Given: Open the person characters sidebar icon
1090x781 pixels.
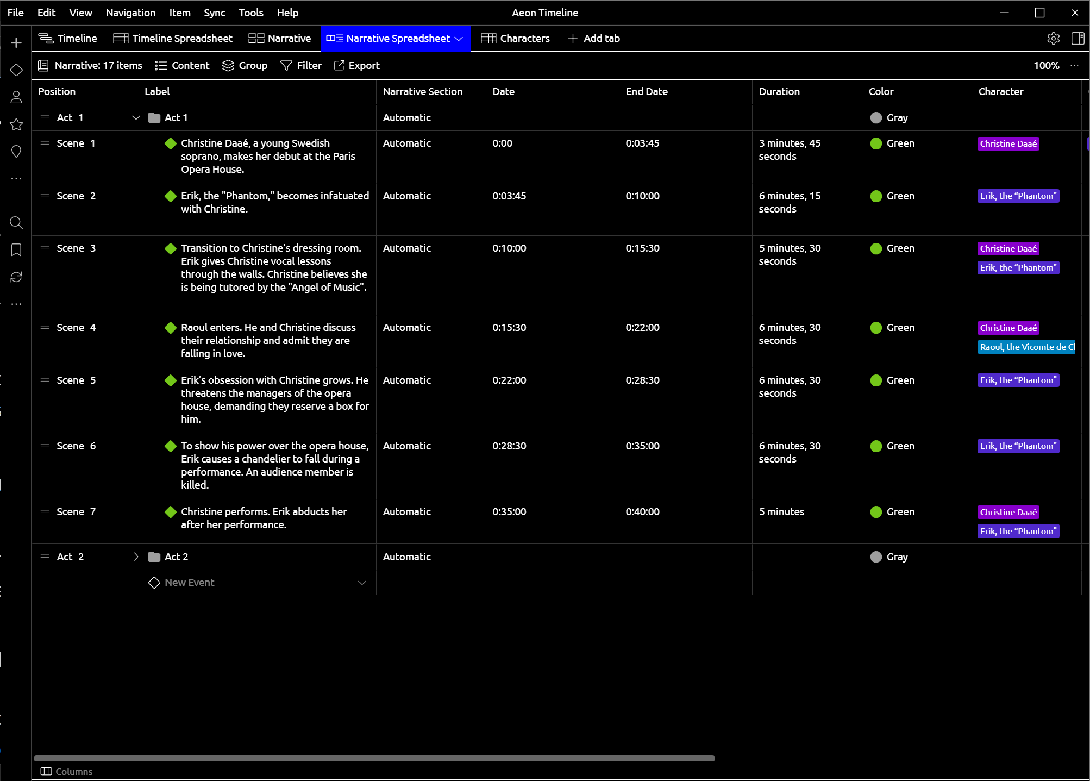Looking at the screenshot, I should coord(16,97).
